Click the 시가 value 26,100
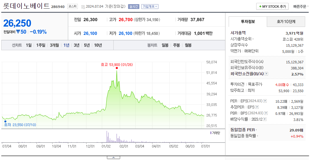 click(x=90, y=34)
